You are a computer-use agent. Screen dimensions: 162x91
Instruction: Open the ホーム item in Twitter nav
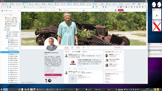coord(47,10)
